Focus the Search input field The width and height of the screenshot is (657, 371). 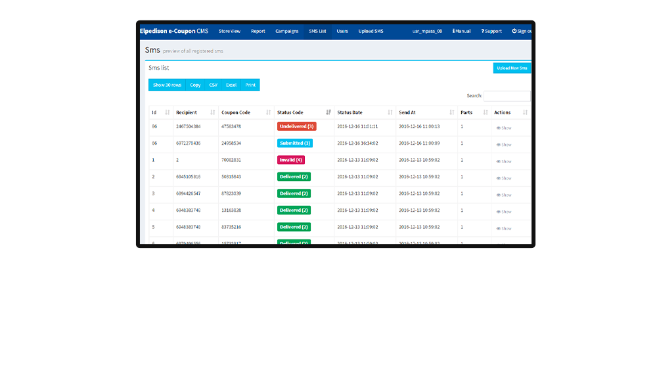click(507, 95)
